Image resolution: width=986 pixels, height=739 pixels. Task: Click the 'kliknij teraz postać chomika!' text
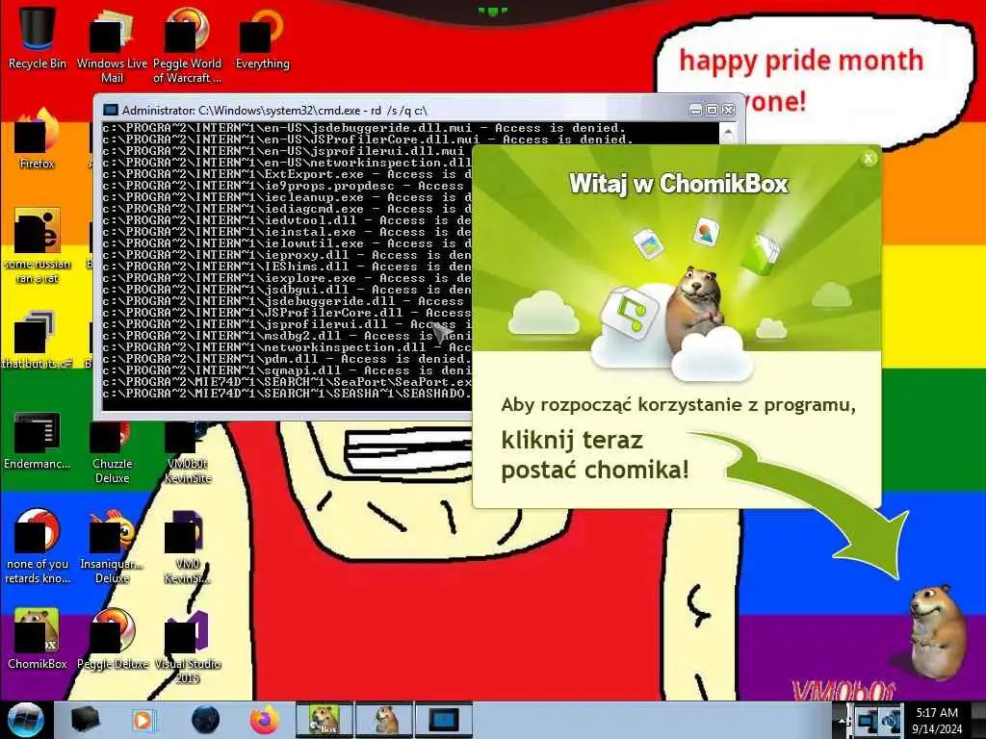pyautogui.click(x=595, y=455)
